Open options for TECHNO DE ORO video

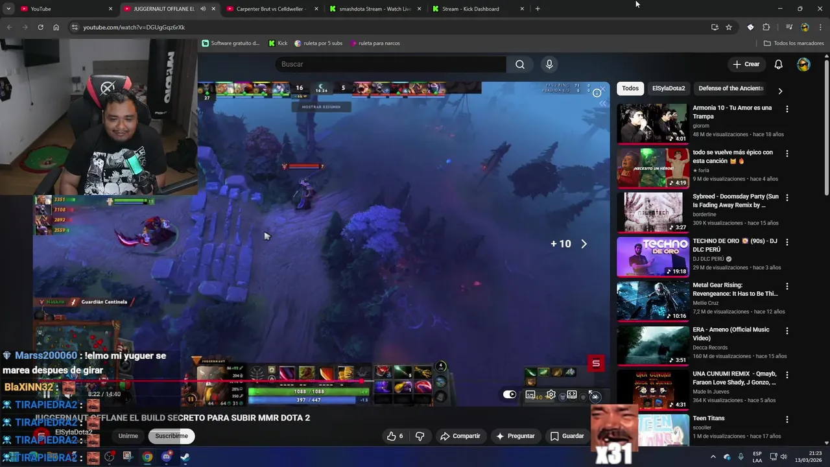pos(787,242)
